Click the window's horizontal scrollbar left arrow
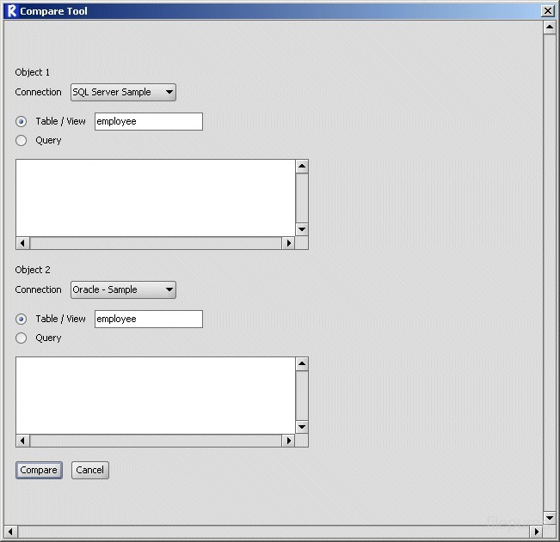 pyautogui.click(x=10, y=532)
